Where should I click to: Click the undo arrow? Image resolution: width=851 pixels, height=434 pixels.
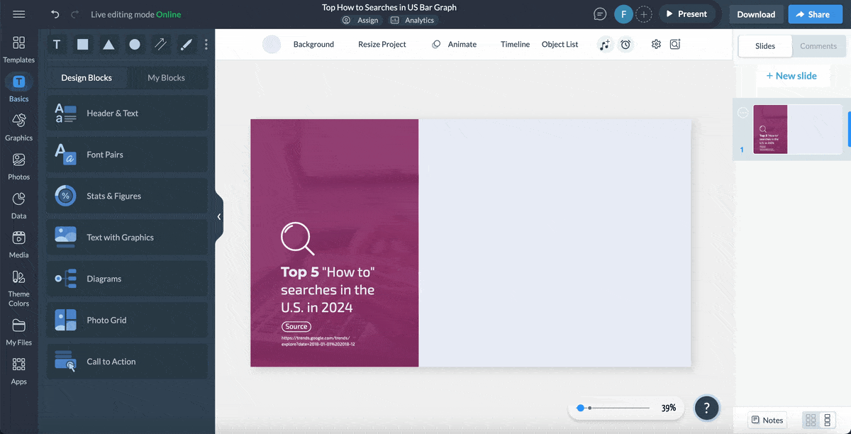pos(55,14)
